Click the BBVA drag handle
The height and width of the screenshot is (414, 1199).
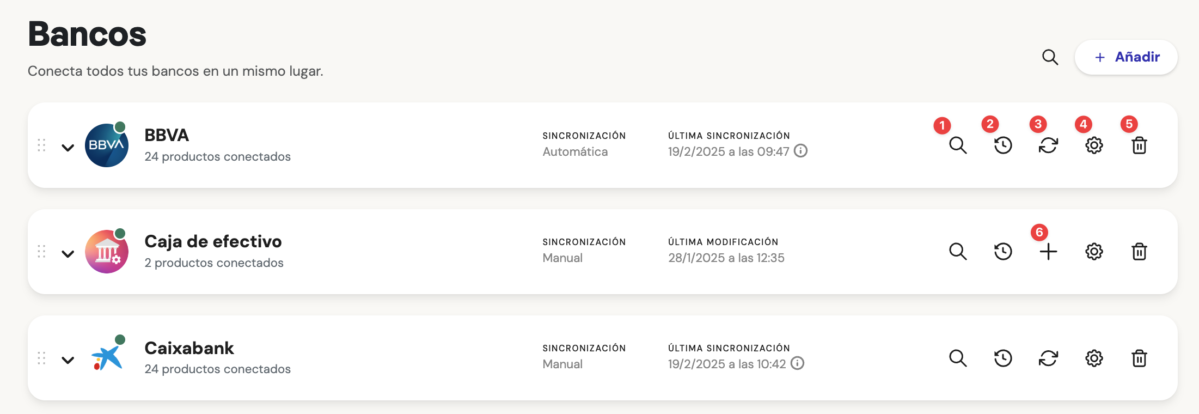[41, 145]
